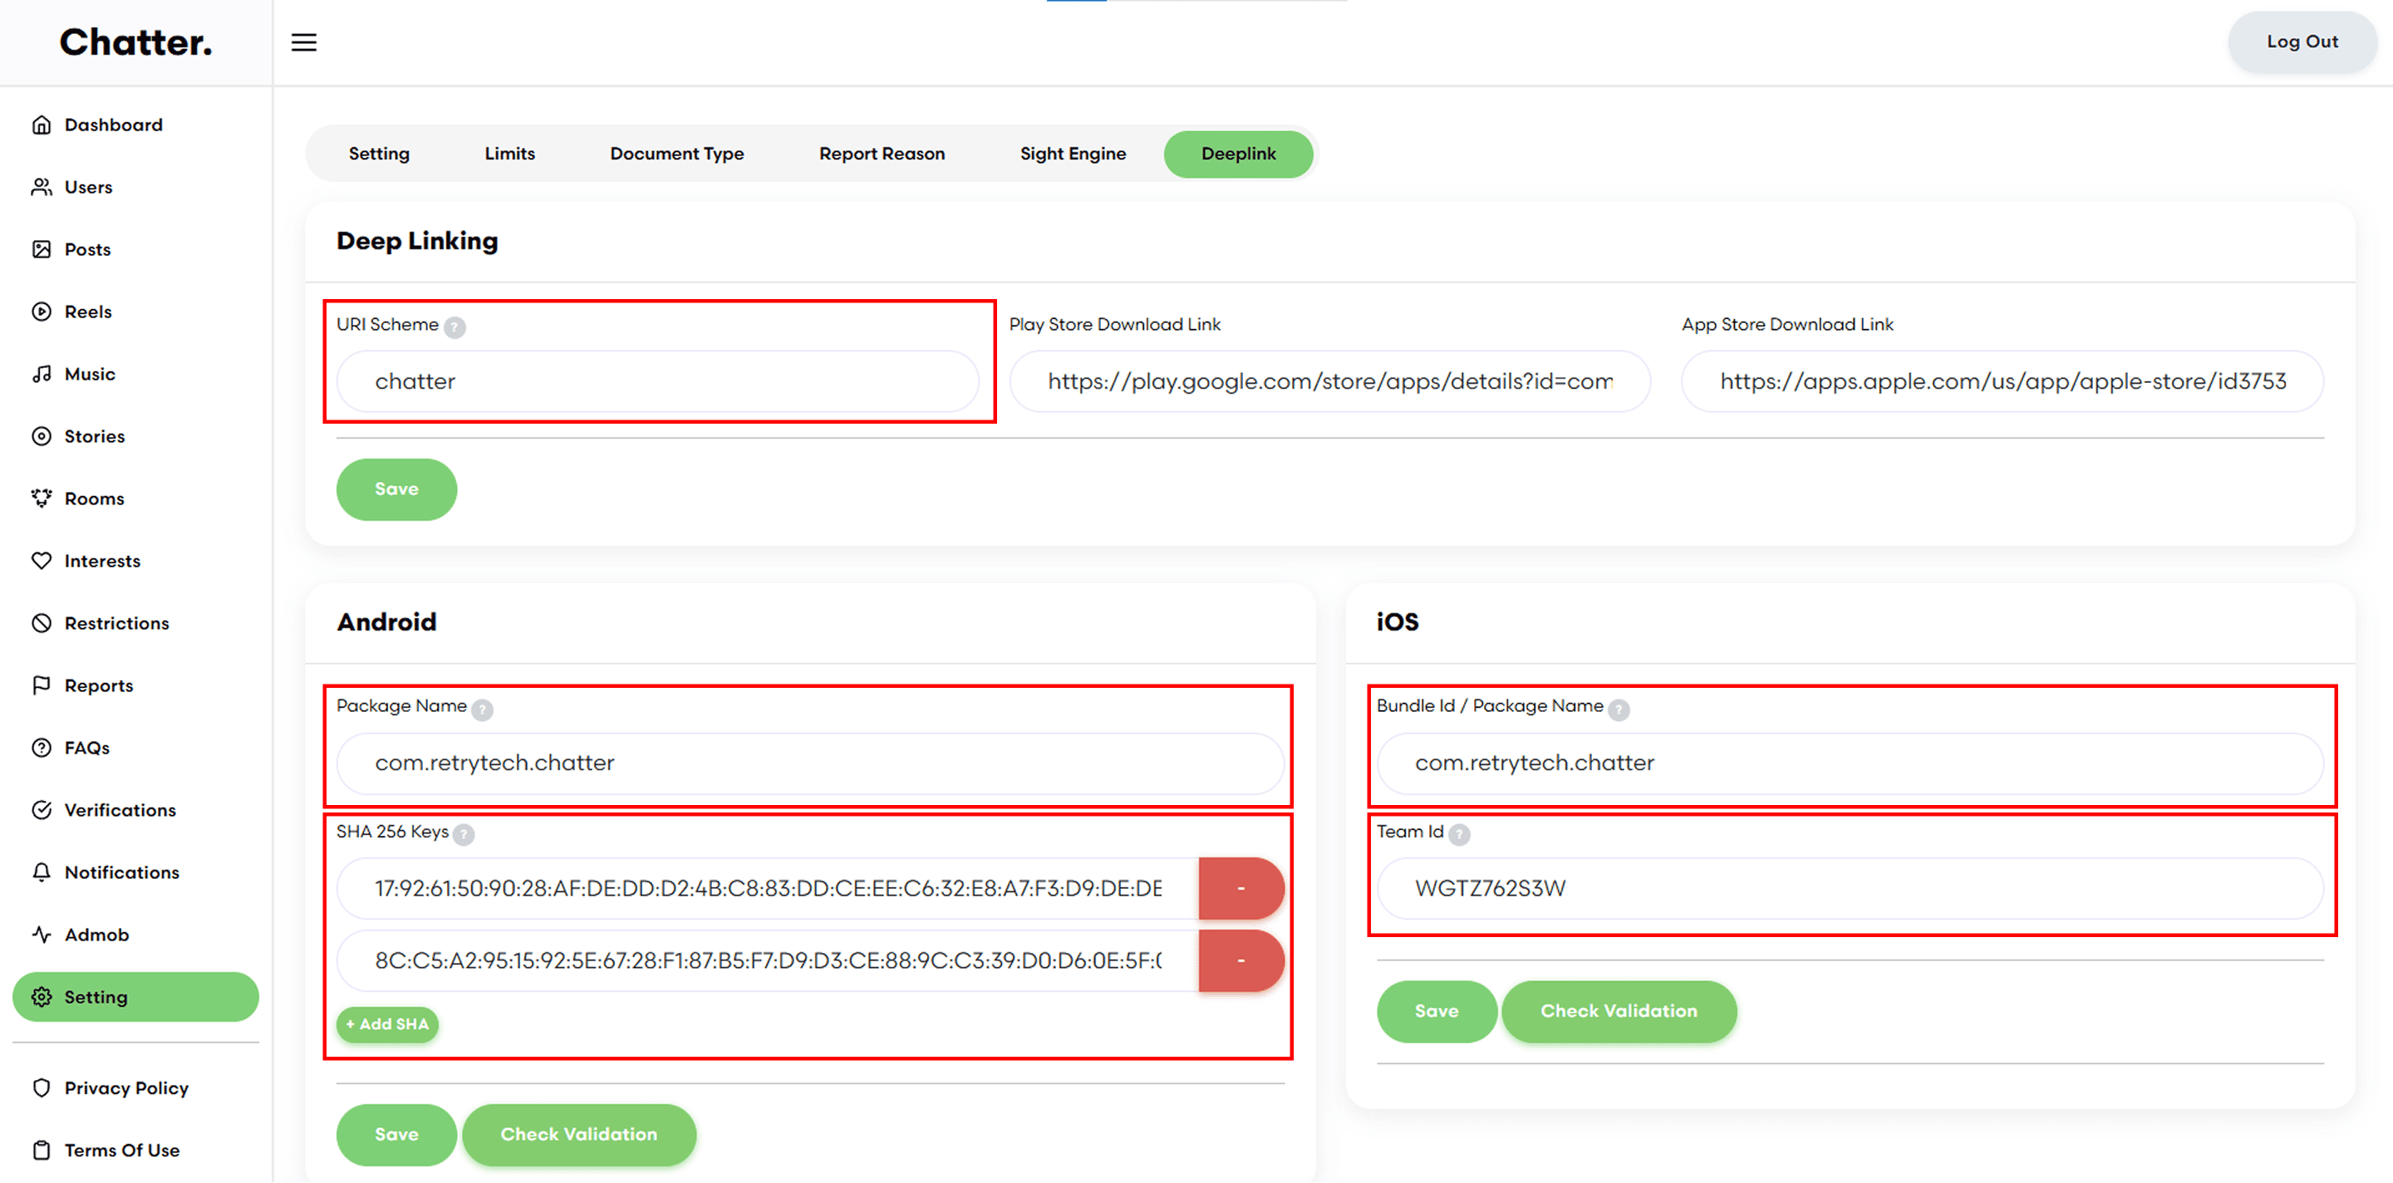
Task: Save the Deep Linking section
Action: [396, 489]
